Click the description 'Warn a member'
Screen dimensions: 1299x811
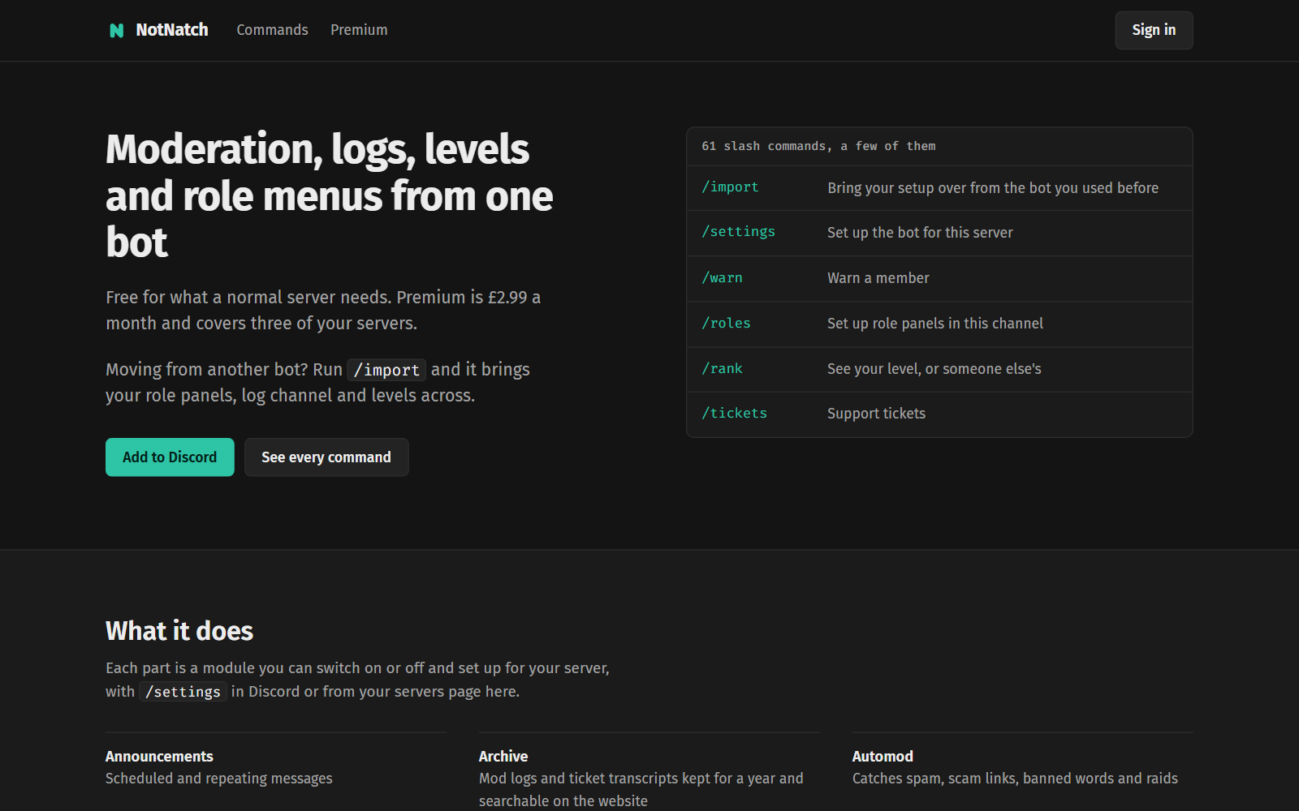(x=878, y=278)
